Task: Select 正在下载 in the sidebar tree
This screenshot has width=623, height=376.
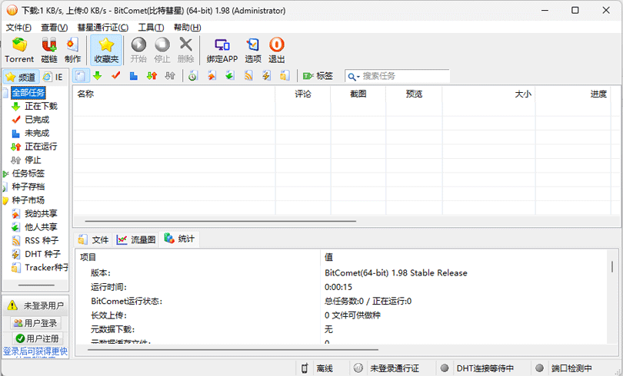Action: coord(40,107)
